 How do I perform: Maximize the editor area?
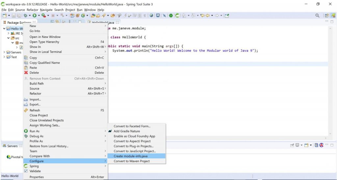pos(332,22)
